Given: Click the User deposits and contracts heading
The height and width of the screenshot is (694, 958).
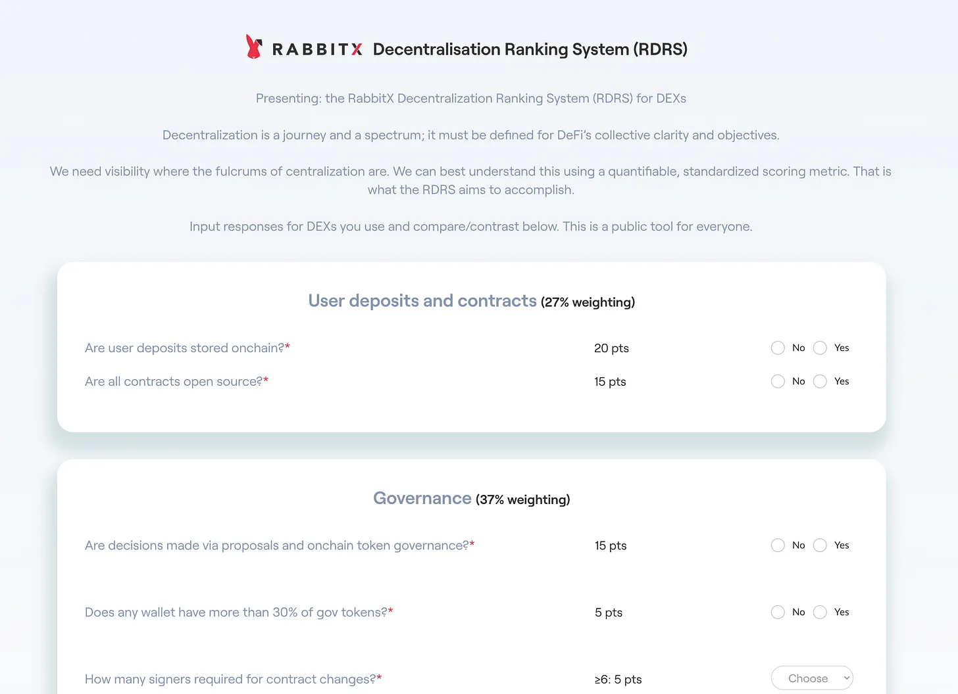Looking at the screenshot, I should point(422,301).
